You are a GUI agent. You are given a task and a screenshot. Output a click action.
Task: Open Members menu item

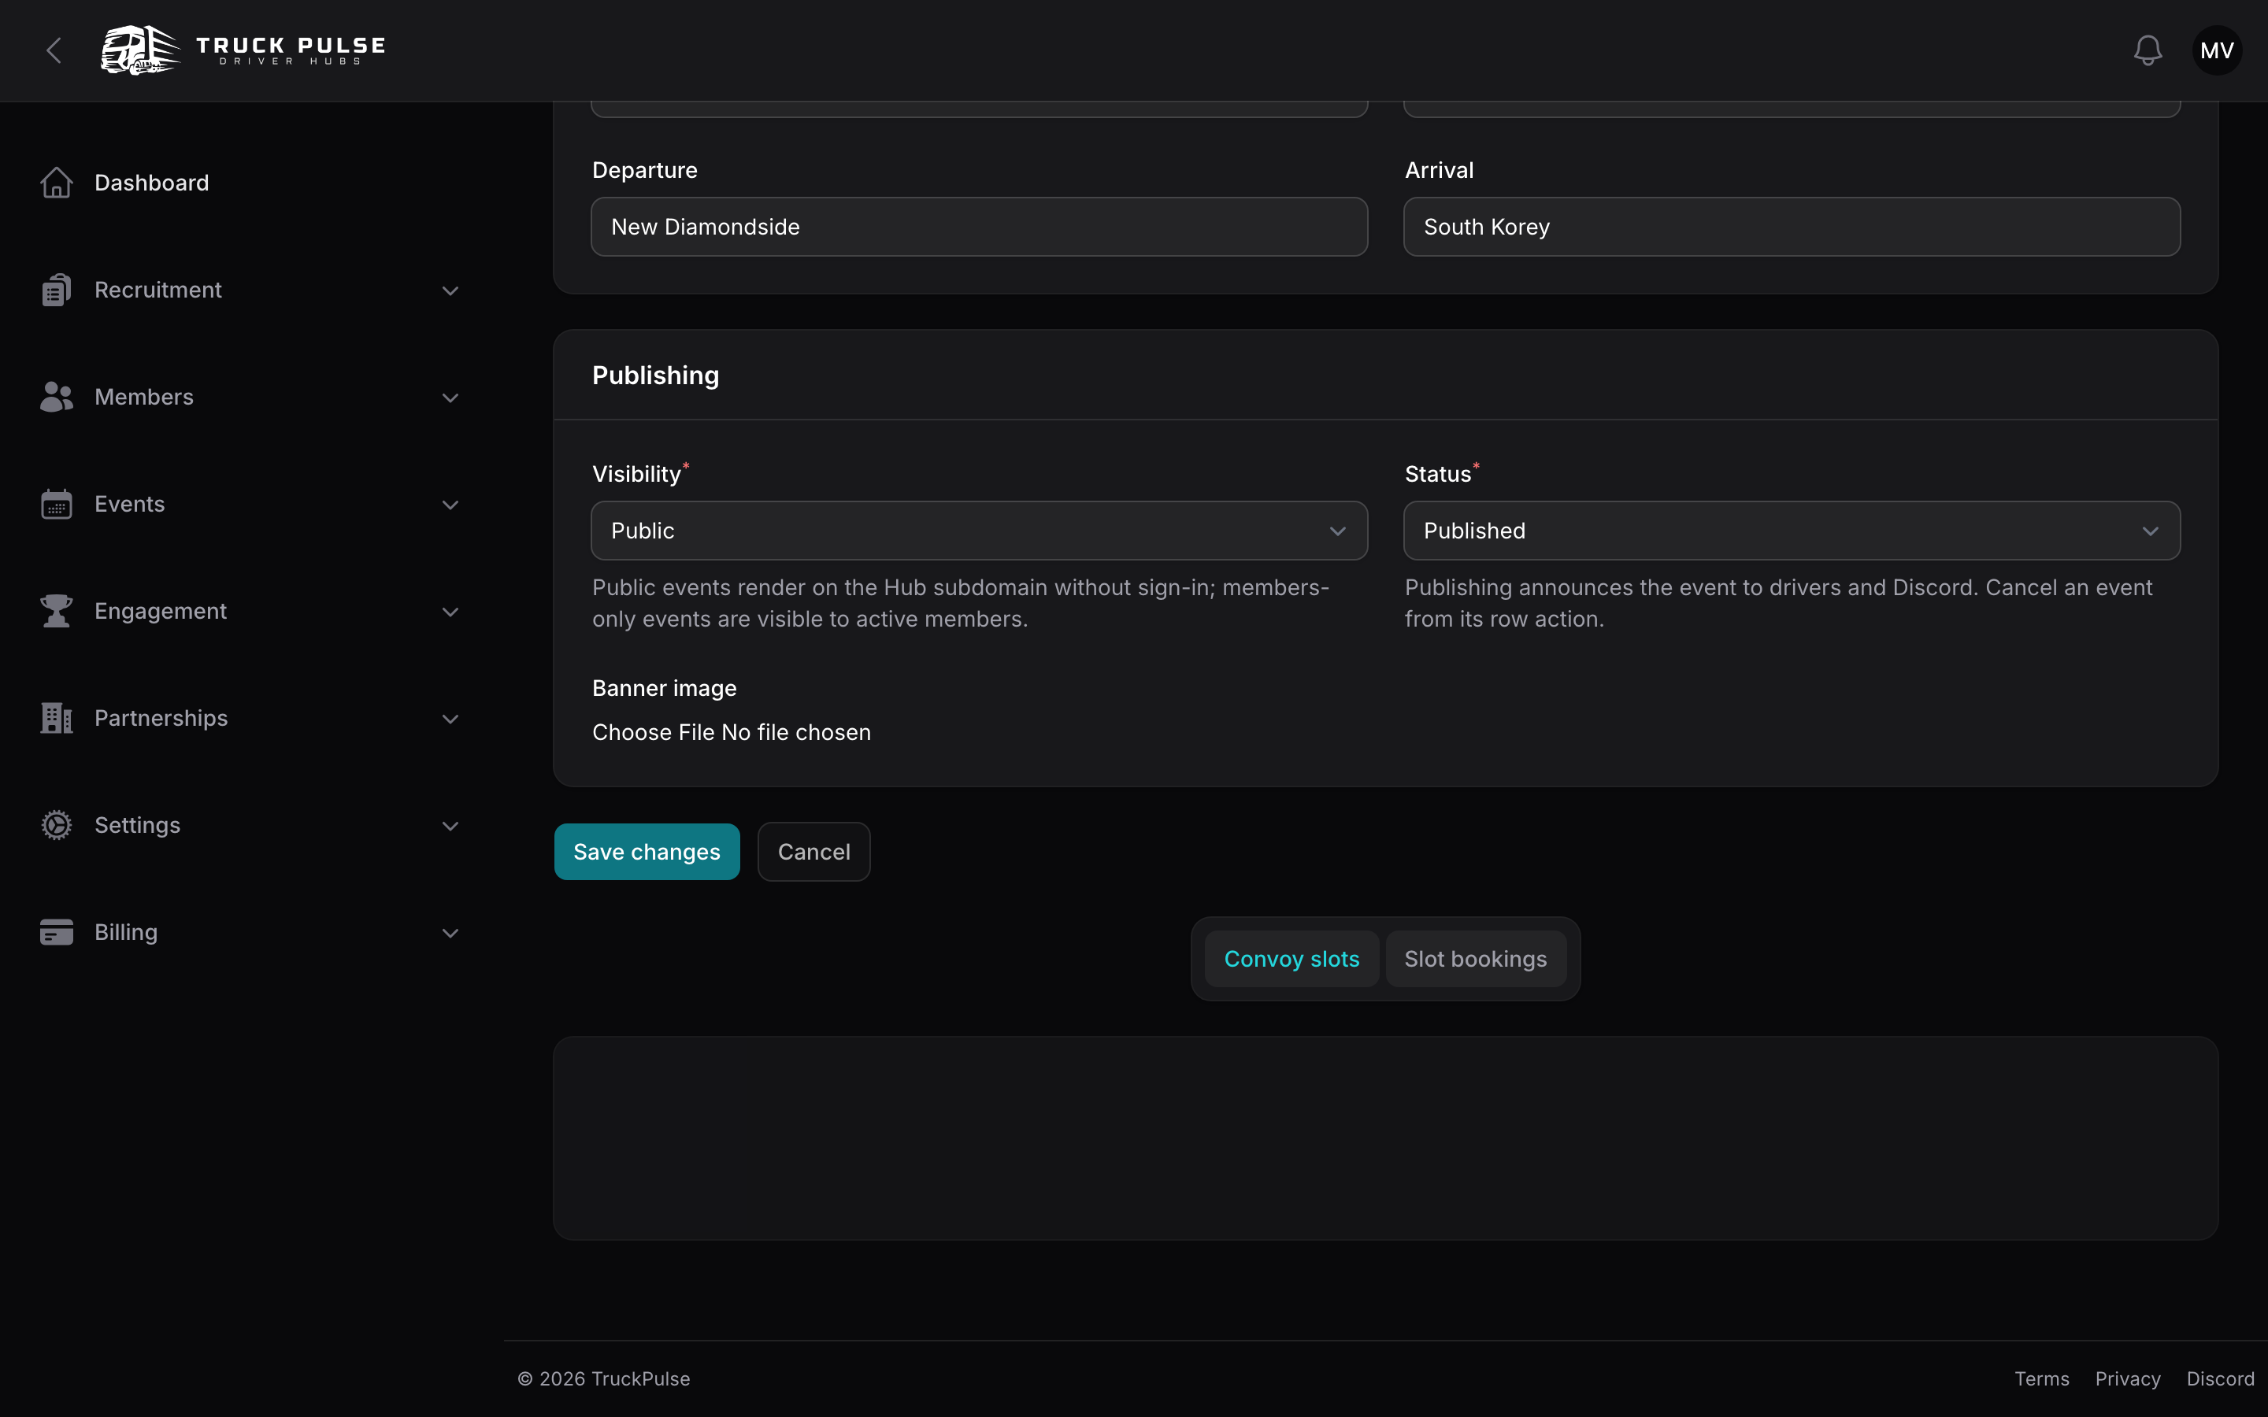(x=144, y=398)
